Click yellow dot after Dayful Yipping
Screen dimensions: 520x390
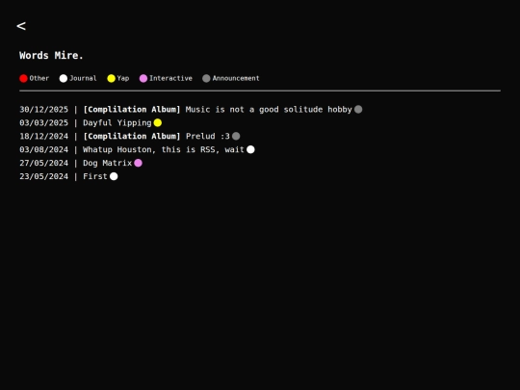pos(158,123)
